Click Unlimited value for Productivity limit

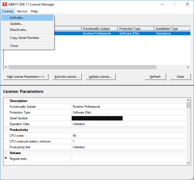tap(79, 147)
